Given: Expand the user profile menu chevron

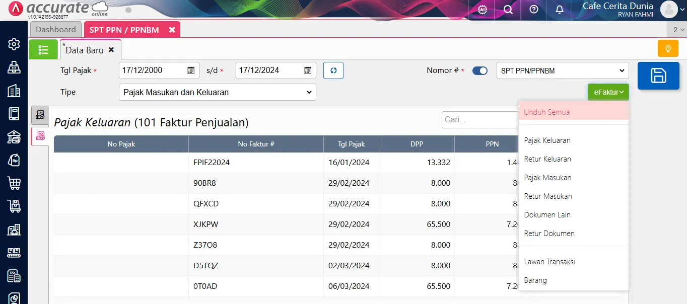Looking at the screenshot, I should (x=681, y=10).
